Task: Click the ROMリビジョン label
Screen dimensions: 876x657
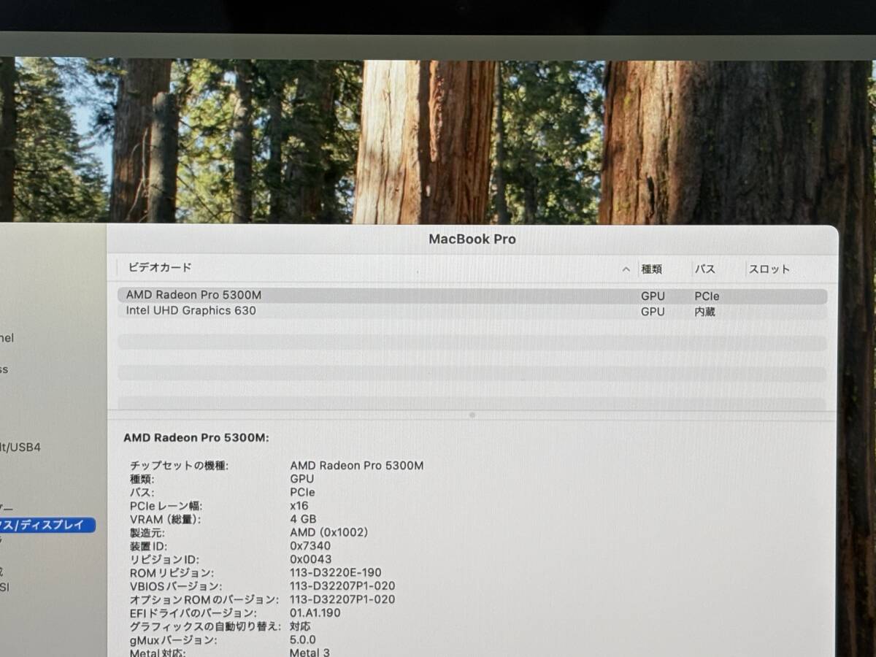Action: tap(172, 573)
